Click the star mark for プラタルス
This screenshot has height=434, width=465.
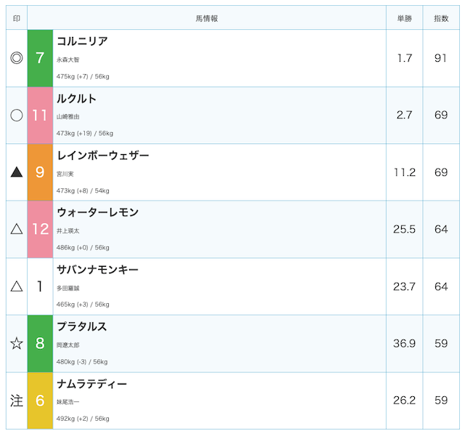tap(17, 344)
